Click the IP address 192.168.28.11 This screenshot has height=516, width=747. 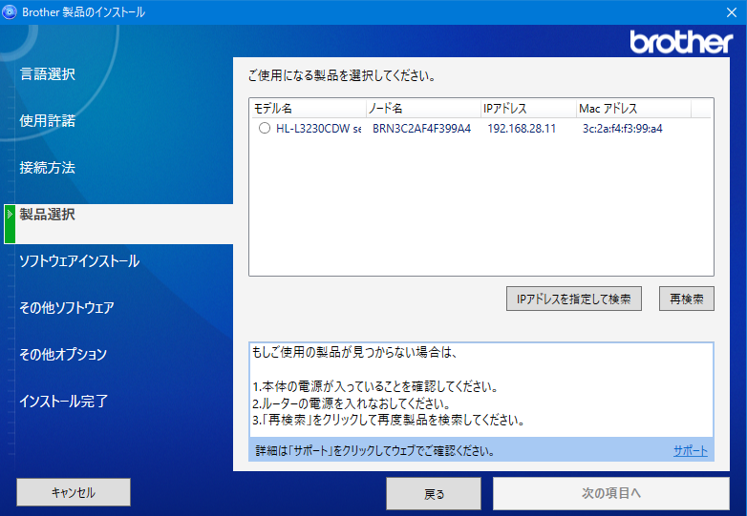click(522, 129)
